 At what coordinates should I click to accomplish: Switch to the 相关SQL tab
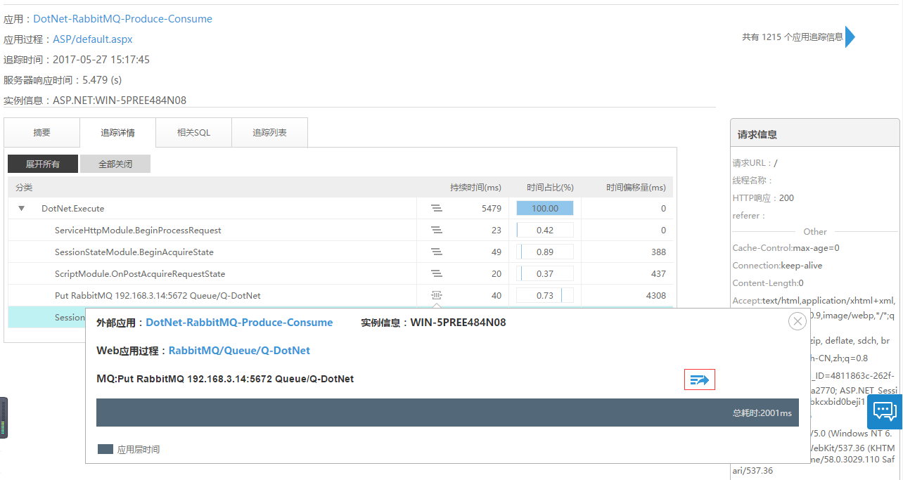click(x=194, y=132)
